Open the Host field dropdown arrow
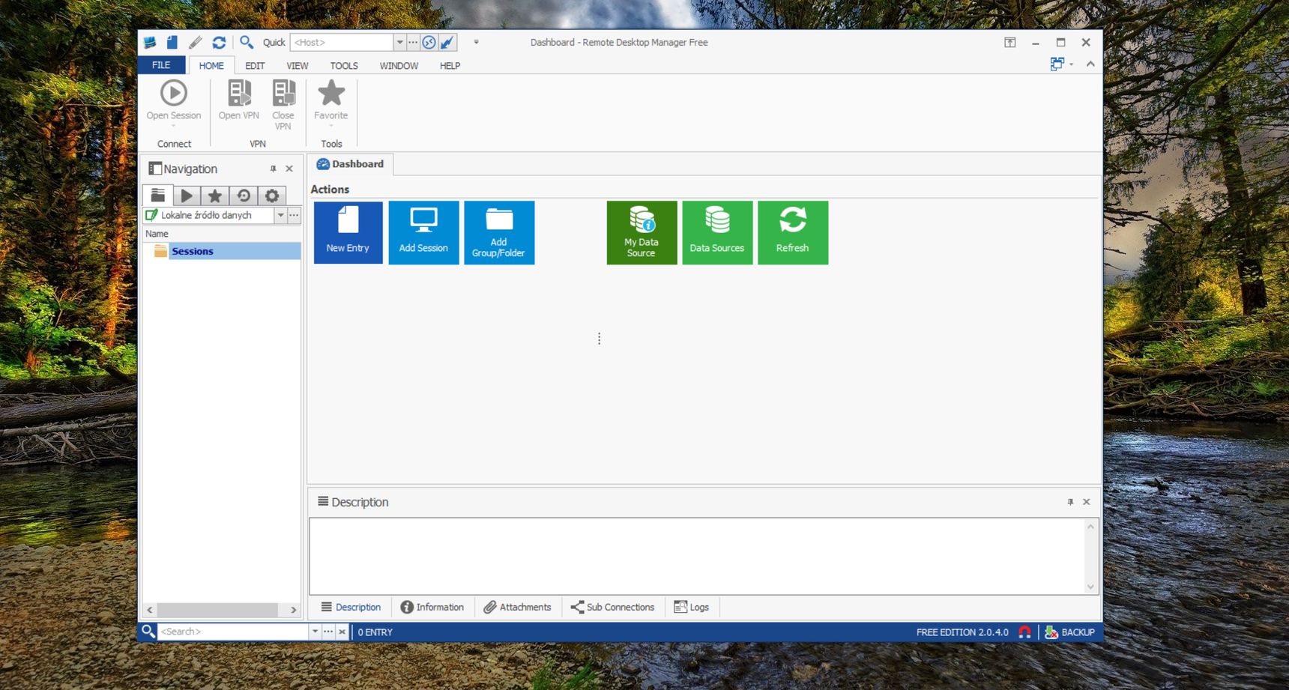 (399, 43)
